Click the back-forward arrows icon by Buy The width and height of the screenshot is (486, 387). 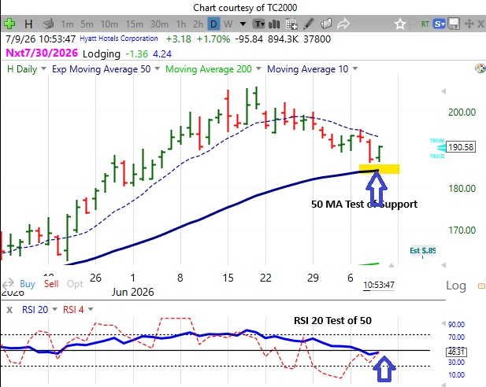click(x=8, y=283)
